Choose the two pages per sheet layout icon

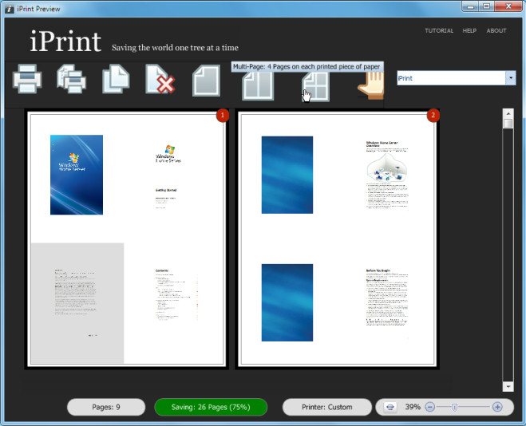pyautogui.click(x=258, y=86)
